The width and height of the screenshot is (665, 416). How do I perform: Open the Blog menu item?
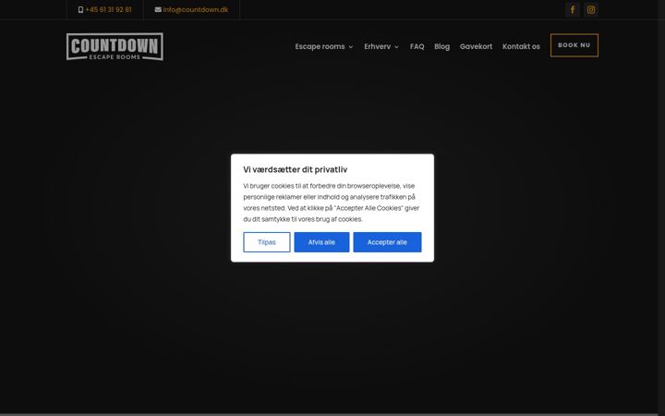point(441,47)
